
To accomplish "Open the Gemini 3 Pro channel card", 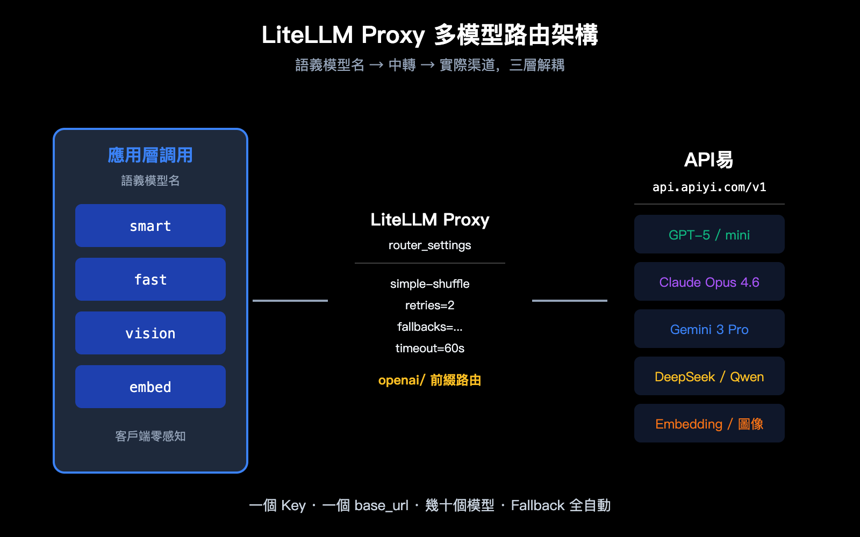I will point(709,329).
